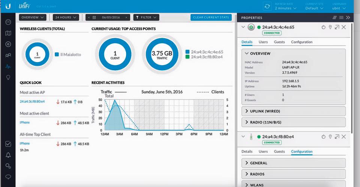Select Guests tab for 24:a4:3c:4c:4e:65

279,42
